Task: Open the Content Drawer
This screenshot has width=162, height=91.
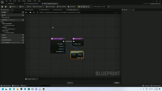Action: tap(6, 86)
